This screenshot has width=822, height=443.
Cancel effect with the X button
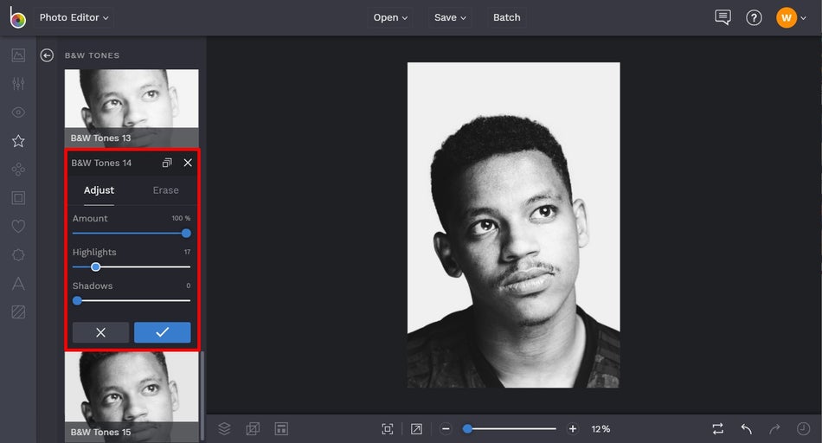click(x=100, y=332)
